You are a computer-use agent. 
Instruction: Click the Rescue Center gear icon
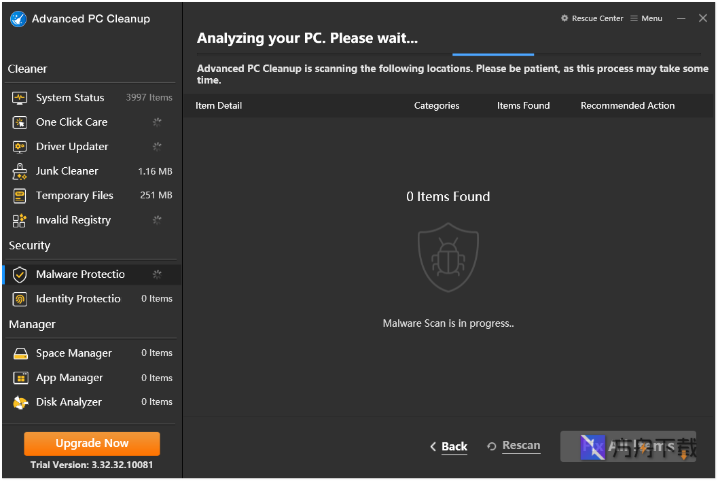pos(564,18)
